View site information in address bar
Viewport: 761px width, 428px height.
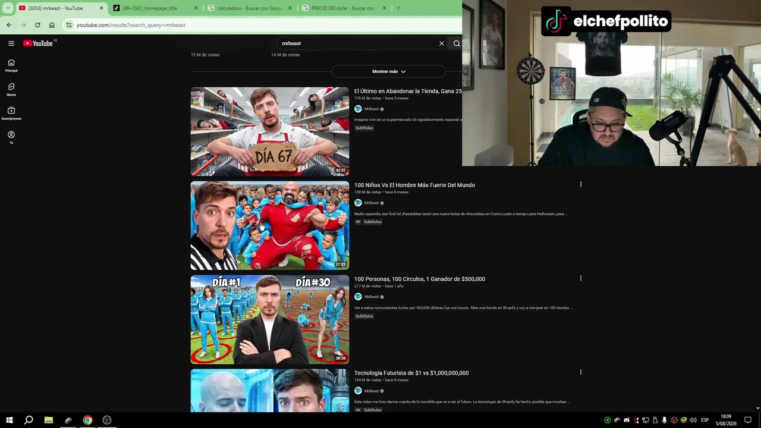pyautogui.click(x=69, y=25)
